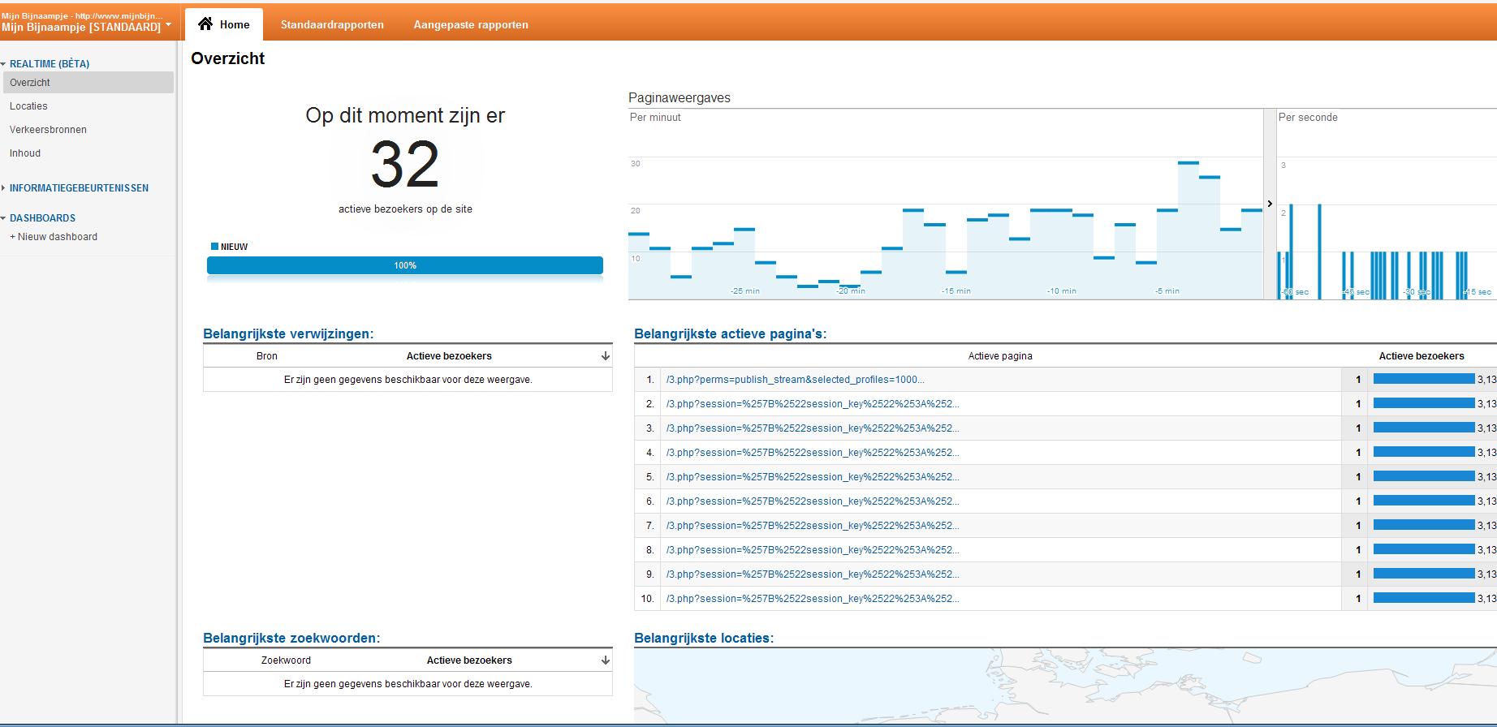Image resolution: width=1497 pixels, height=727 pixels.
Task: Collapse the DASHBOARDS section
Action: click(x=3, y=218)
